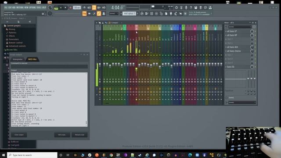Expand the Current project browser folder
Image resolution: width=281 pixels, height=158 pixels.
pos(14,25)
